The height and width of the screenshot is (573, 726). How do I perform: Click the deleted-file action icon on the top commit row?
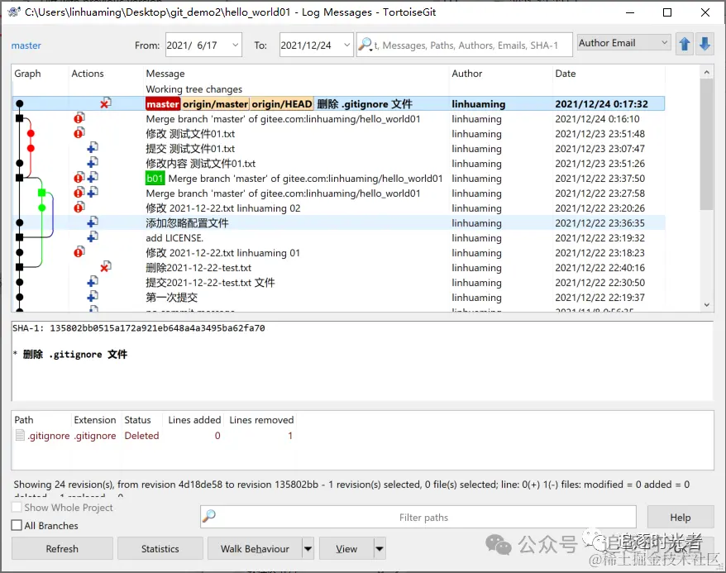[x=106, y=103]
